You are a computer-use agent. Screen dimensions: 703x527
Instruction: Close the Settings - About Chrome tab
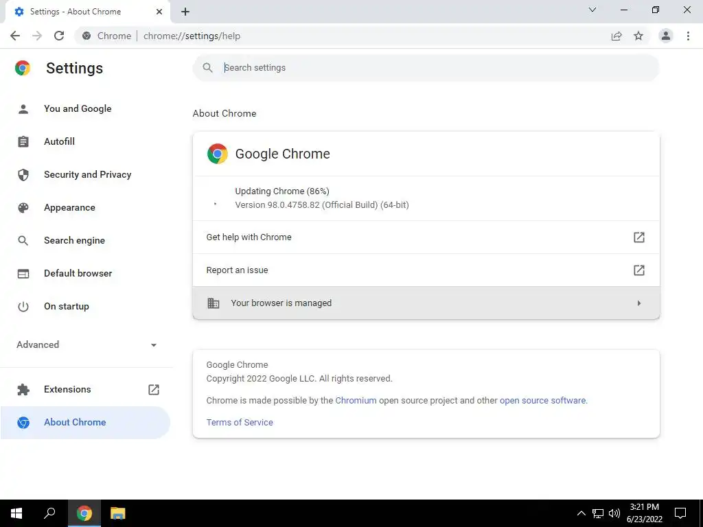159,12
